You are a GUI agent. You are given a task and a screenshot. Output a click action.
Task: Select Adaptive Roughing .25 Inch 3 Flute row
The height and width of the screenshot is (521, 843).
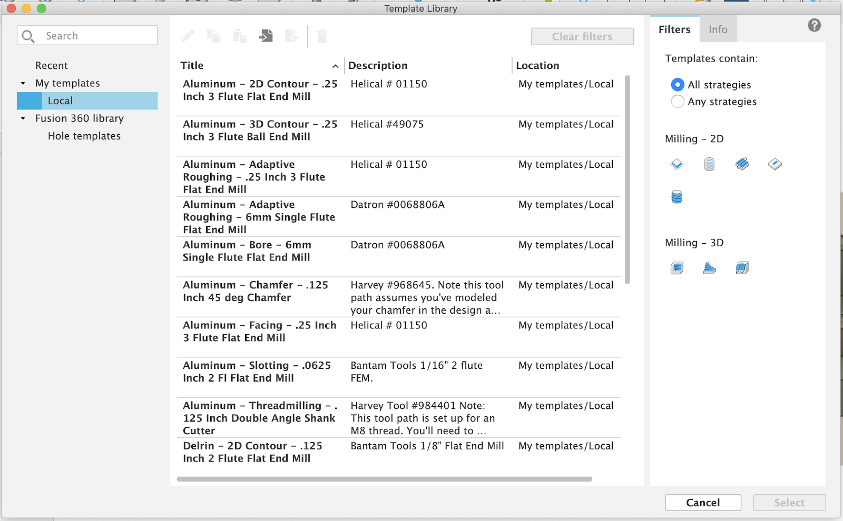click(399, 176)
